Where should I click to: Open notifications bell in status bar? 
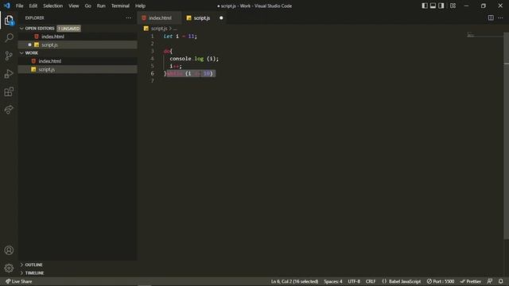[x=501, y=281]
